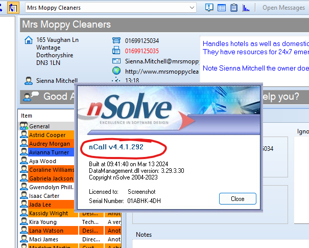Click the serial number 01ABHK-4DH text
The image size is (309, 248).
(x=144, y=201)
